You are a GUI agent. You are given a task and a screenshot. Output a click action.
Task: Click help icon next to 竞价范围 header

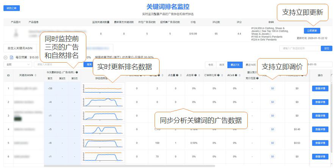[x=257, y=79]
